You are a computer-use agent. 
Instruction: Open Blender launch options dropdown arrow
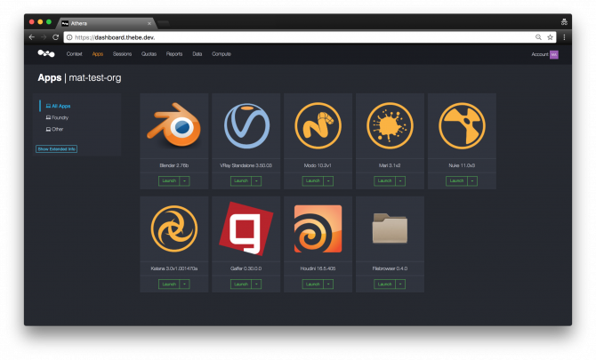(185, 181)
